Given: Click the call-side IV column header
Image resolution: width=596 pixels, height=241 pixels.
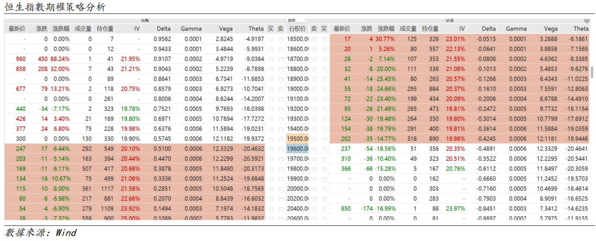Looking at the screenshot, I should [137, 29].
